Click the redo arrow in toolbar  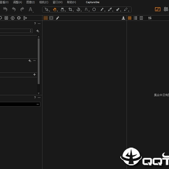click(22, 9)
